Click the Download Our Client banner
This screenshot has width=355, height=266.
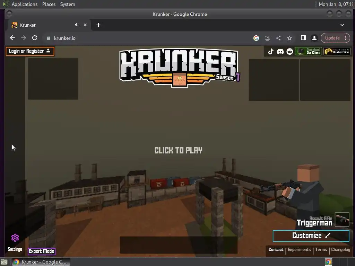[x=308, y=51]
